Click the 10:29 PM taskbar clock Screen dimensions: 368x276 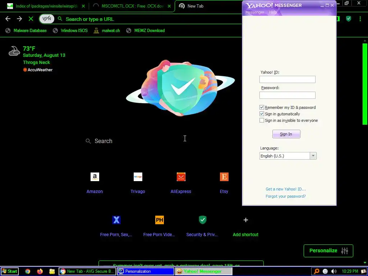(x=350, y=271)
